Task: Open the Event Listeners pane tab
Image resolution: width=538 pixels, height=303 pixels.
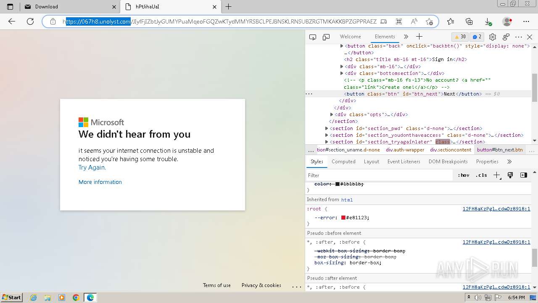Action: (404, 162)
